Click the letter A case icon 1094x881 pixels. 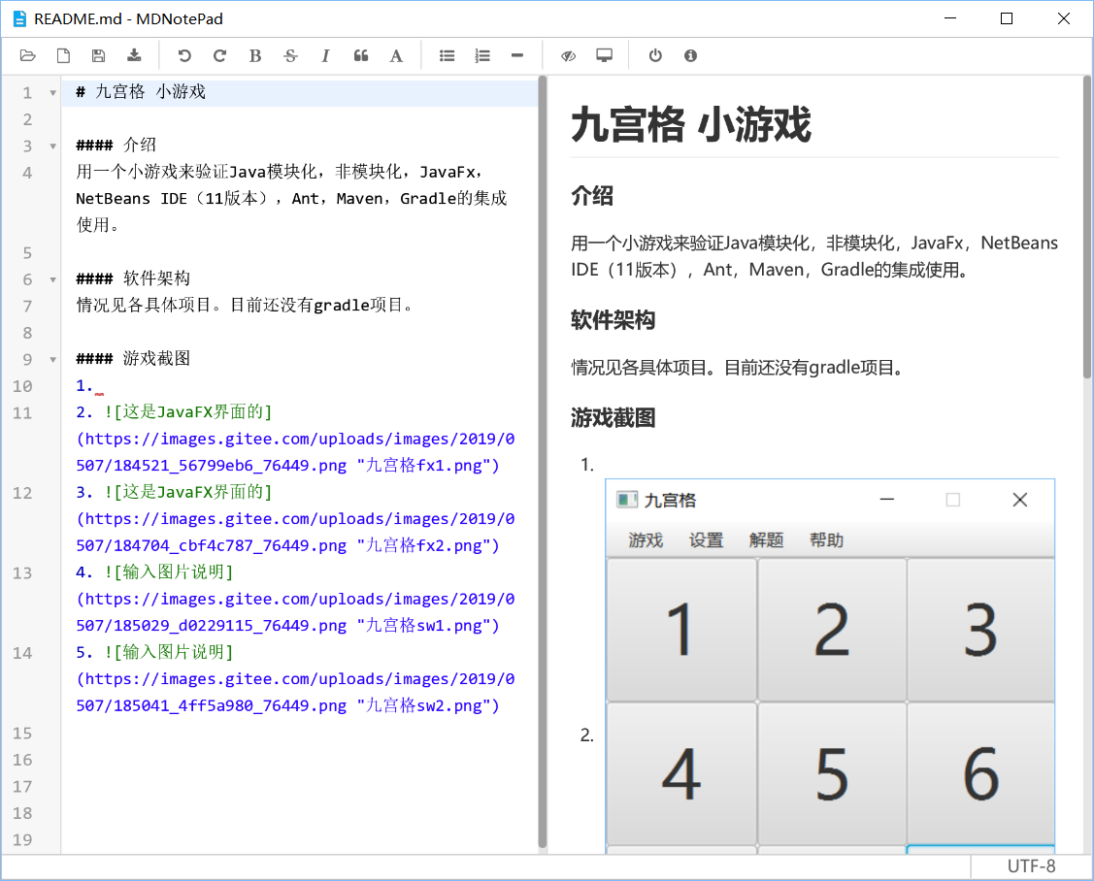tap(396, 56)
